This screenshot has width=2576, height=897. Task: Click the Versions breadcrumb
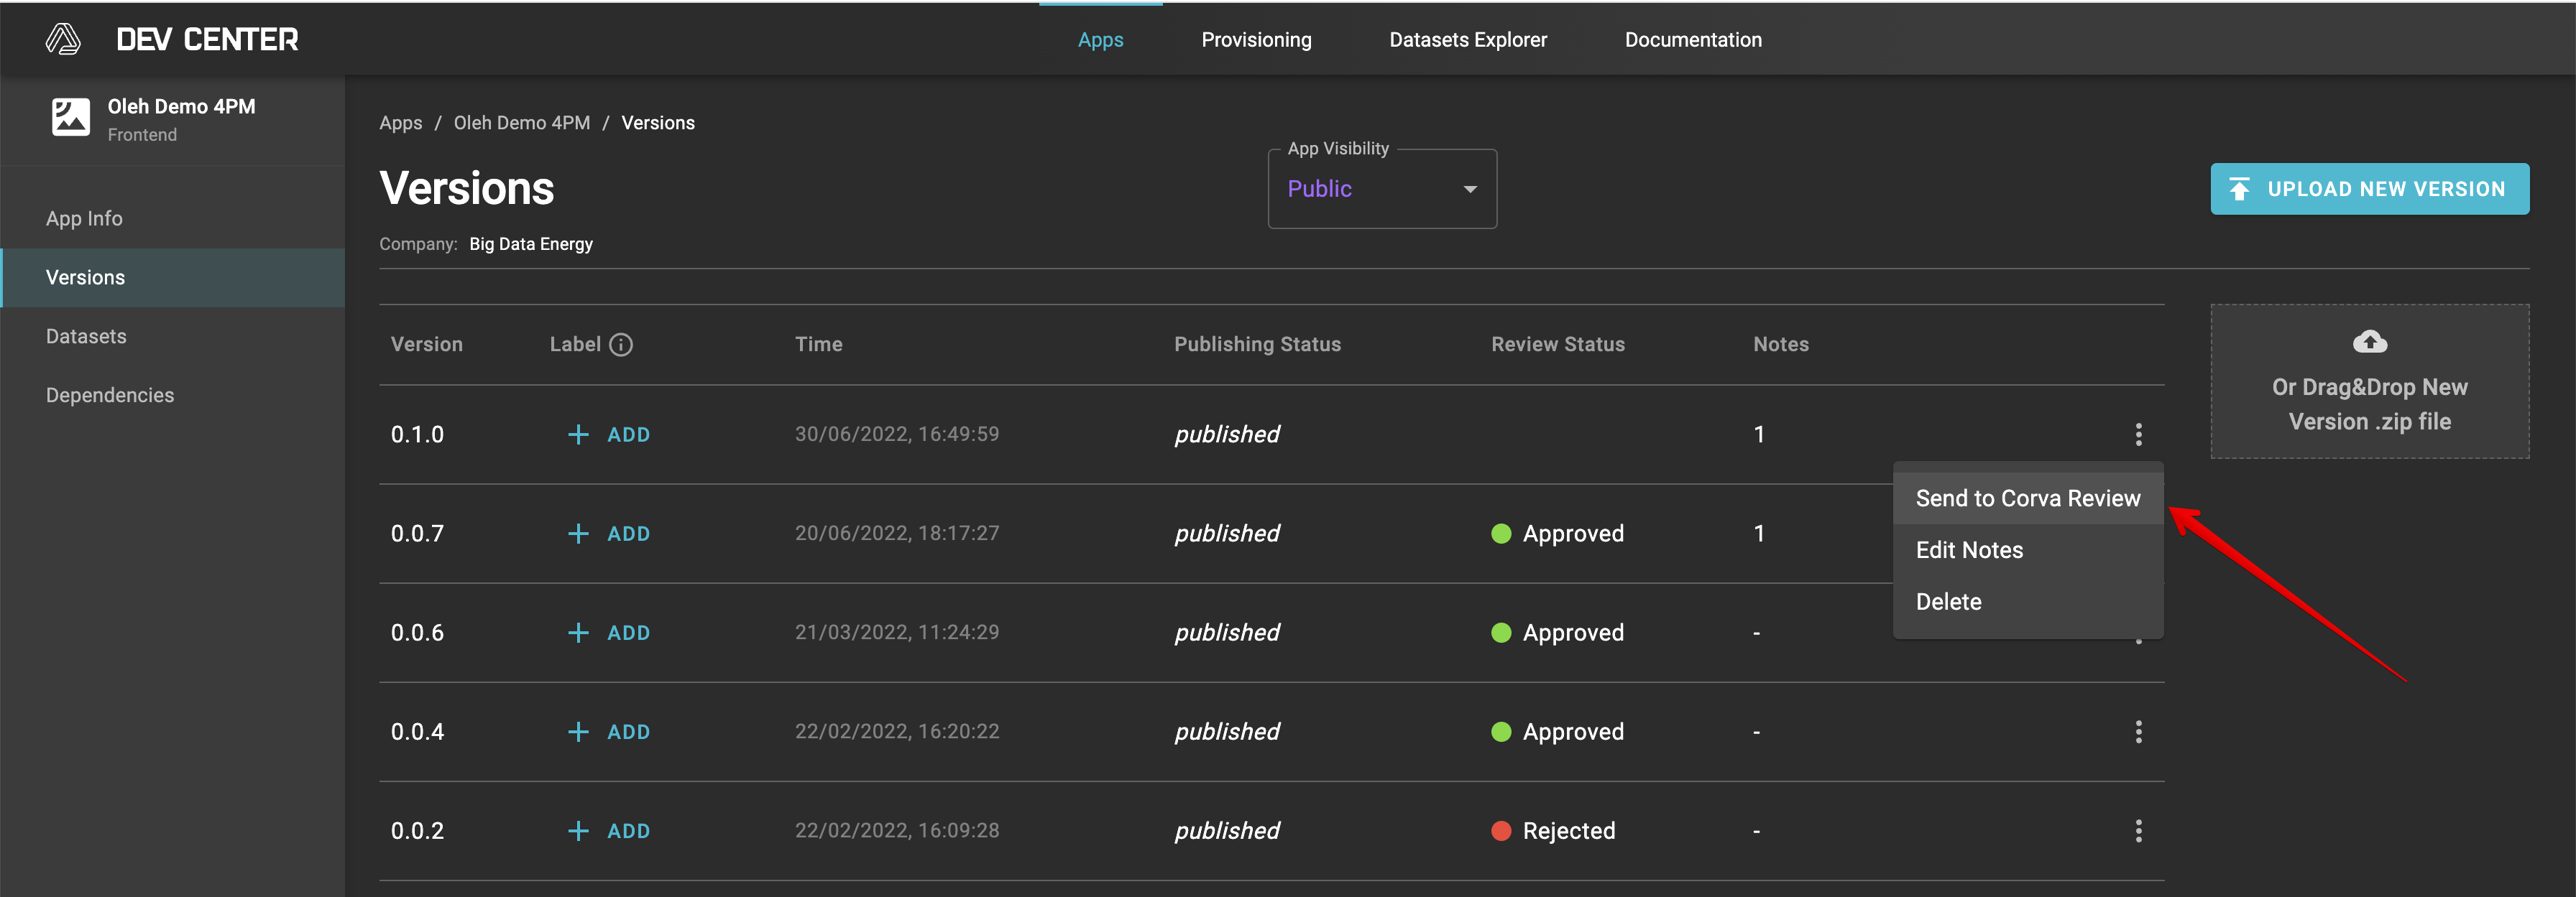click(658, 123)
